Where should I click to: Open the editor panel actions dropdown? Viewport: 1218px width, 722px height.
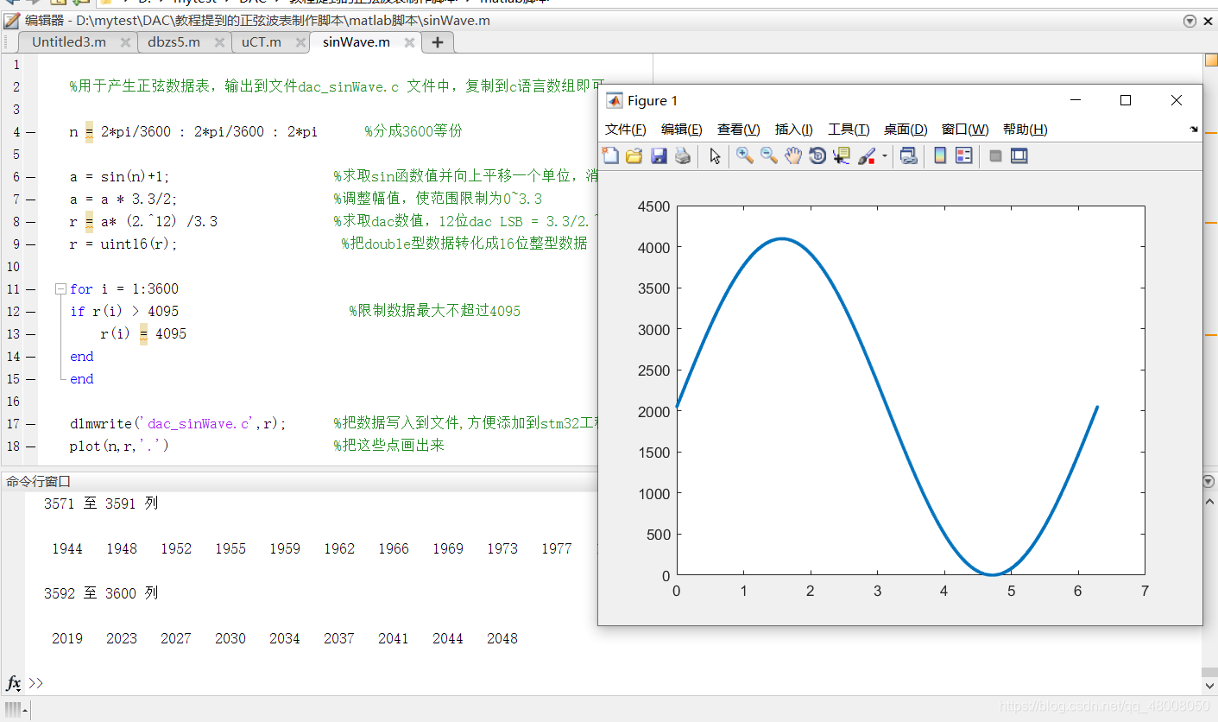[x=1190, y=21]
